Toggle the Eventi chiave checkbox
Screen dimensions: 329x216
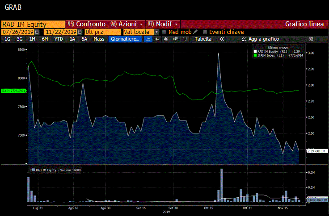(x=205, y=32)
